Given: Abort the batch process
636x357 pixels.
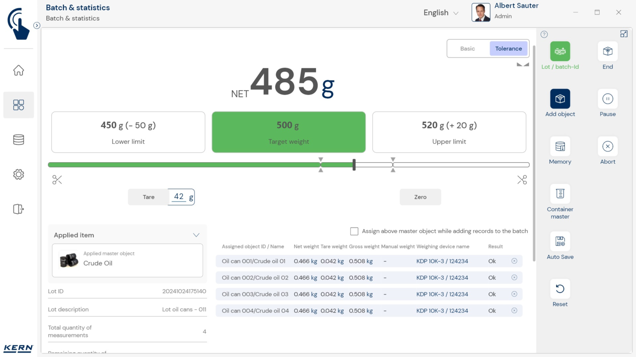Looking at the screenshot, I should (607, 147).
